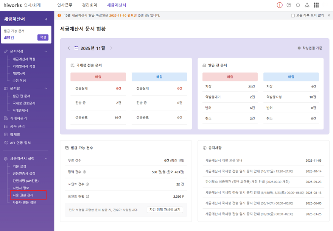Switch to the 인사근무 top tab

(x=65, y=5)
